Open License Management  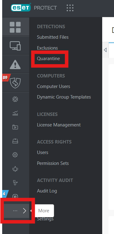(x=59, y=125)
